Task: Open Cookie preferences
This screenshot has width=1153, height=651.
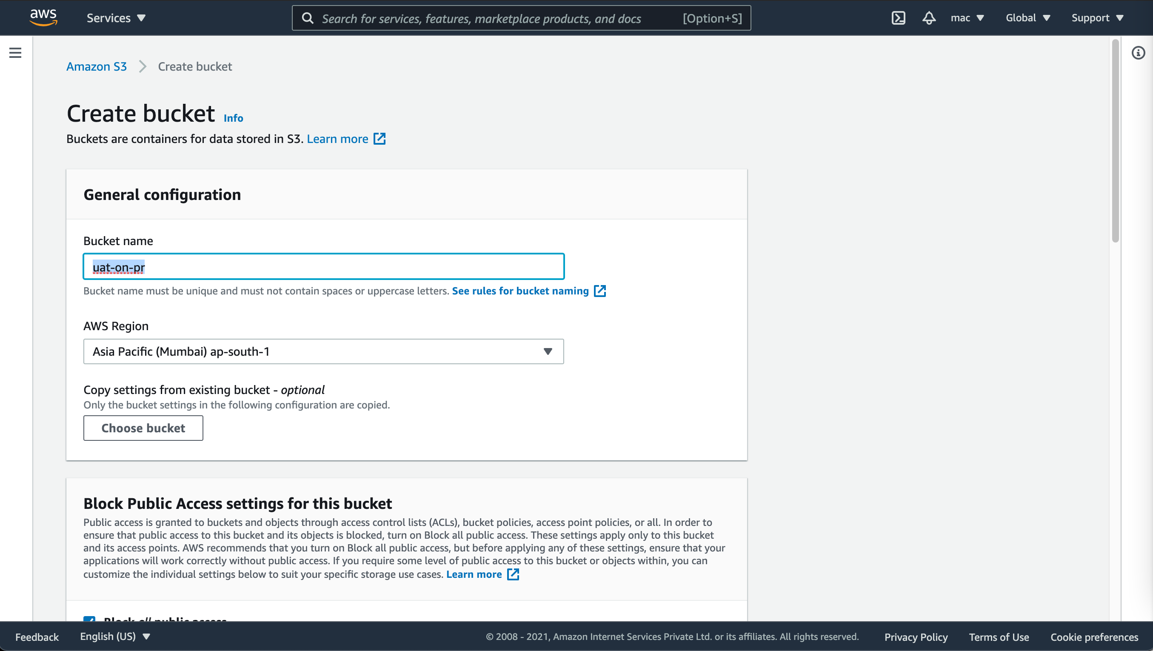Action: pos(1094,637)
